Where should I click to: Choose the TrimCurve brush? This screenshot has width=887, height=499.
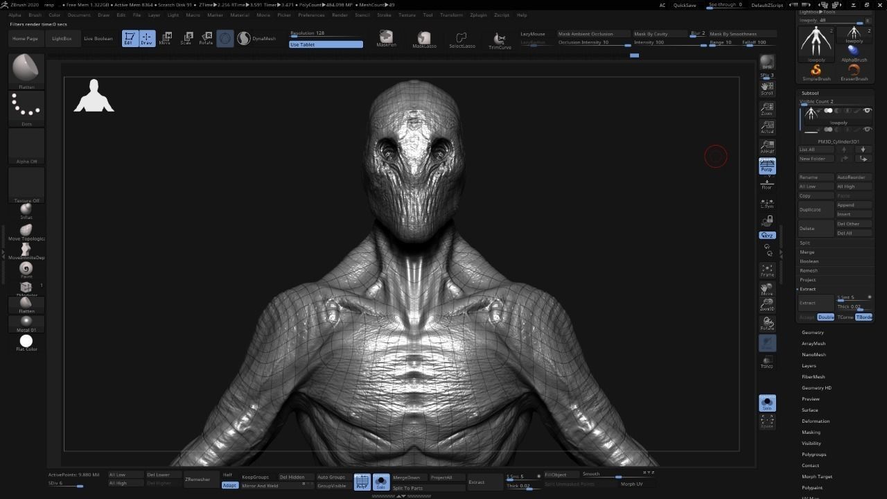tap(499, 40)
